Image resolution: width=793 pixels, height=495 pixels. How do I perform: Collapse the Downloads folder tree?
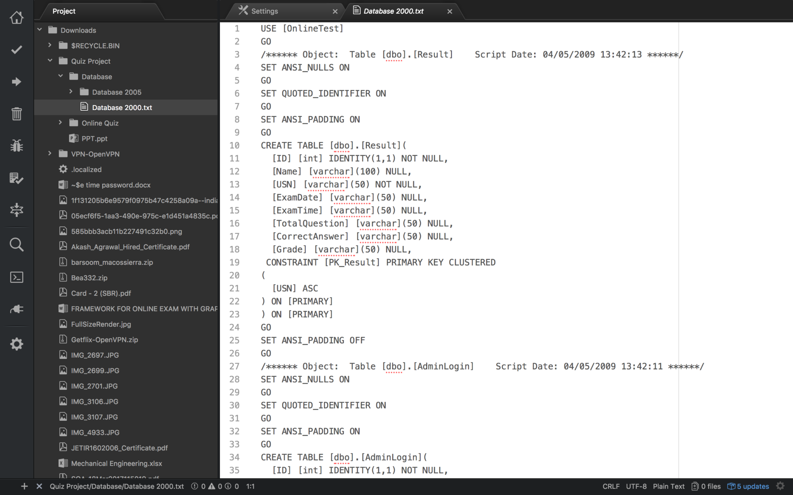39,30
